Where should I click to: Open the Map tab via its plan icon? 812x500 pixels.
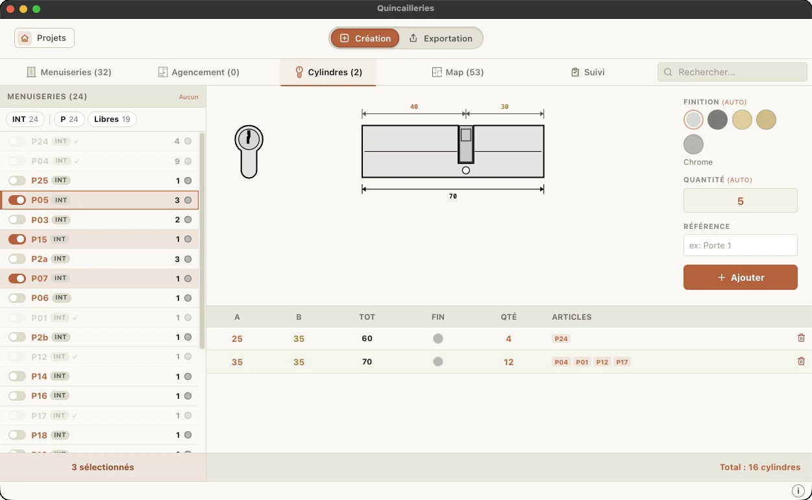437,72
